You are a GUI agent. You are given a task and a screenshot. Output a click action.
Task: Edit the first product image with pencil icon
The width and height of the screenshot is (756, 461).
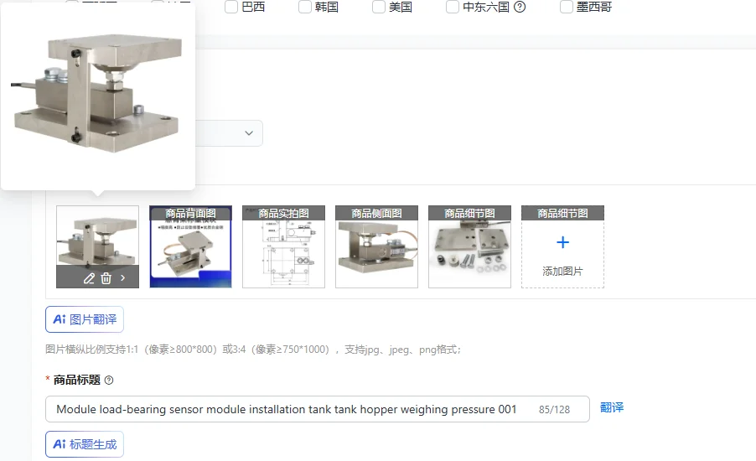click(89, 278)
